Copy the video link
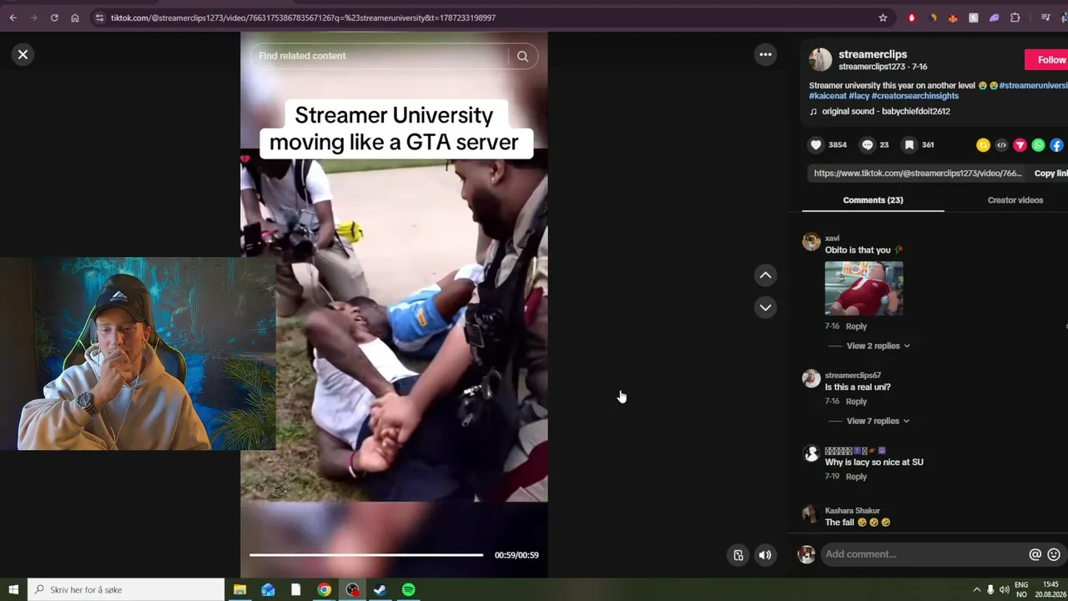Viewport: 1068px width, 601px height. coord(1051,174)
